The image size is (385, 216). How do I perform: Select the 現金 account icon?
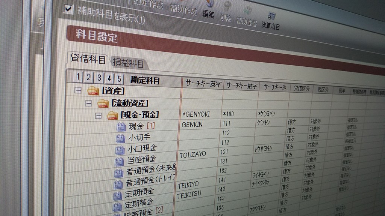coord(121,127)
